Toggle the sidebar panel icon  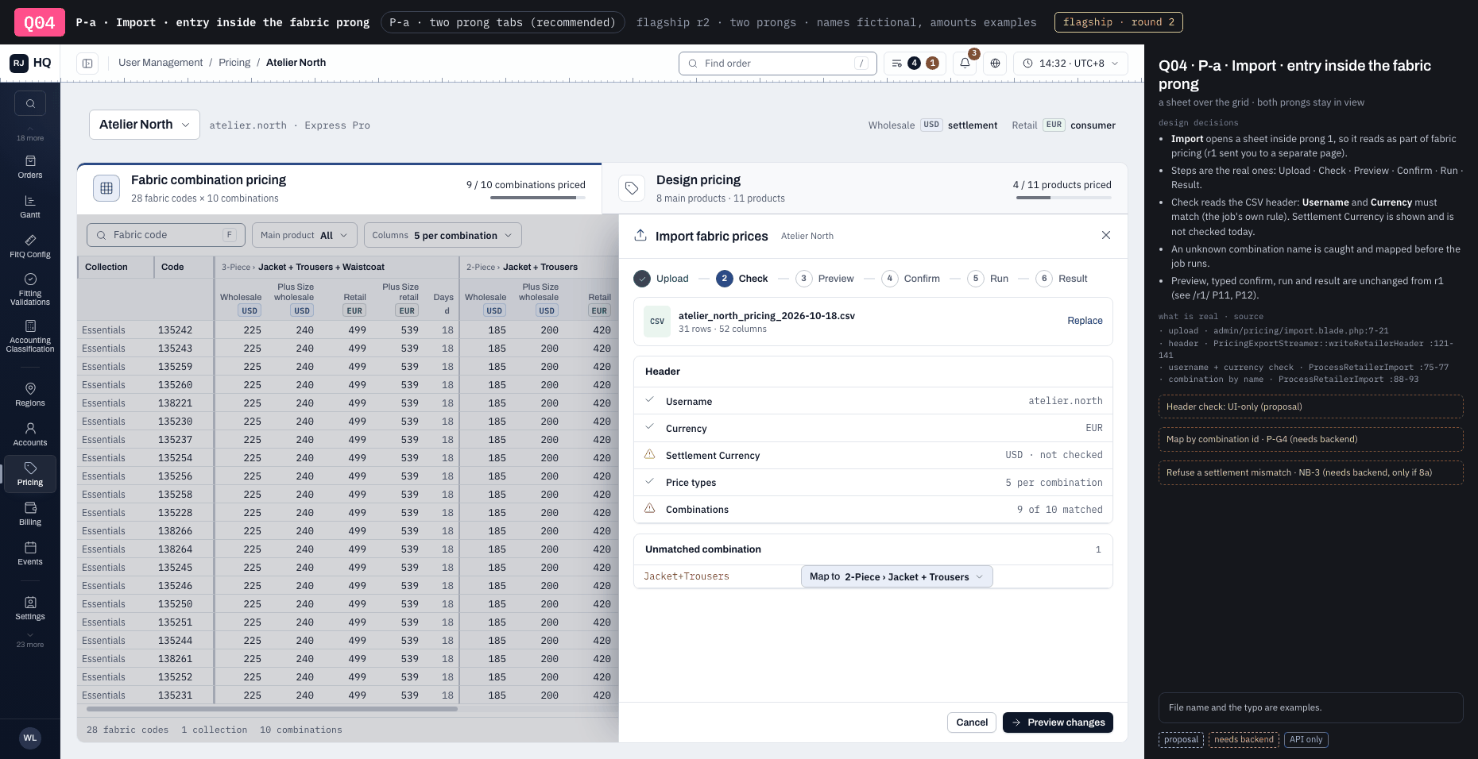coord(87,64)
